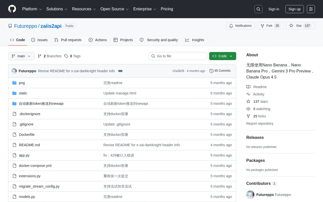Click Futureppo avatar in latest commit row
The image size is (323, 202).
pyautogui.click(x=14, y=71)
